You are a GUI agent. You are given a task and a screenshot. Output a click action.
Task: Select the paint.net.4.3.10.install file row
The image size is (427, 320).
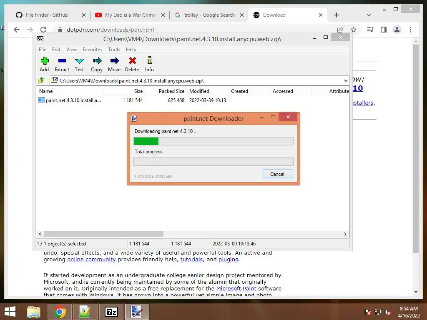tap(192, 100)
